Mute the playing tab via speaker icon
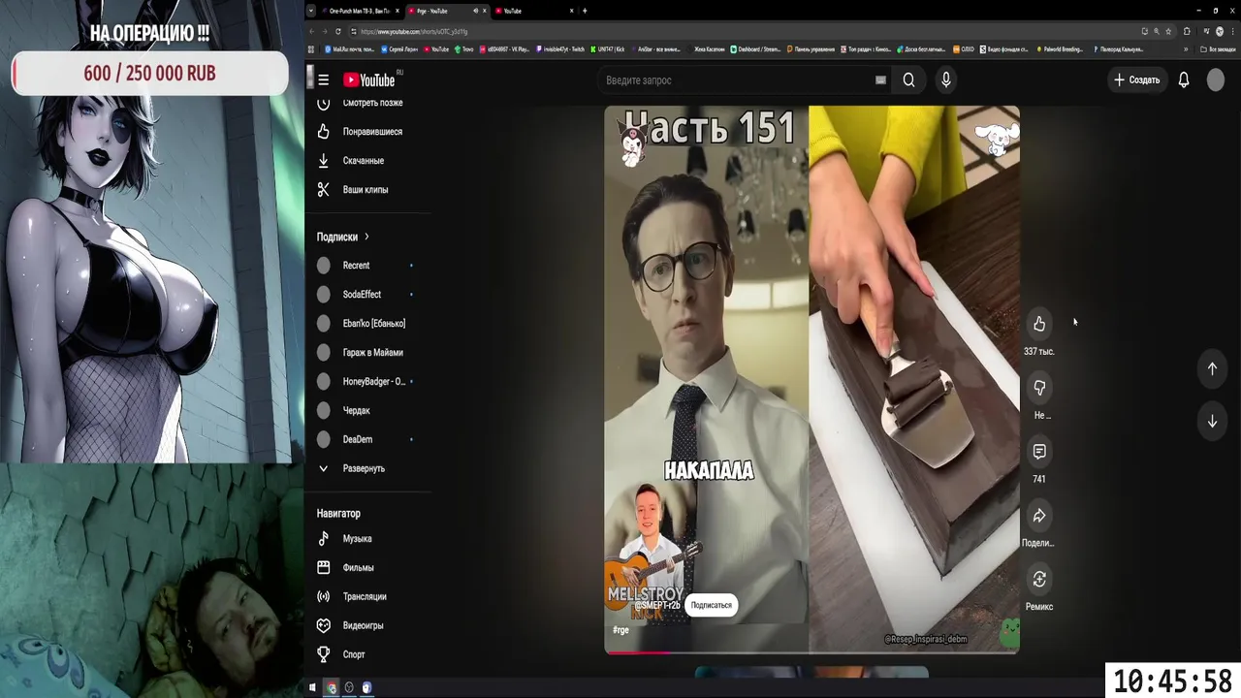Viewport: 1241px width, 698px height. (x=475, y=11)
